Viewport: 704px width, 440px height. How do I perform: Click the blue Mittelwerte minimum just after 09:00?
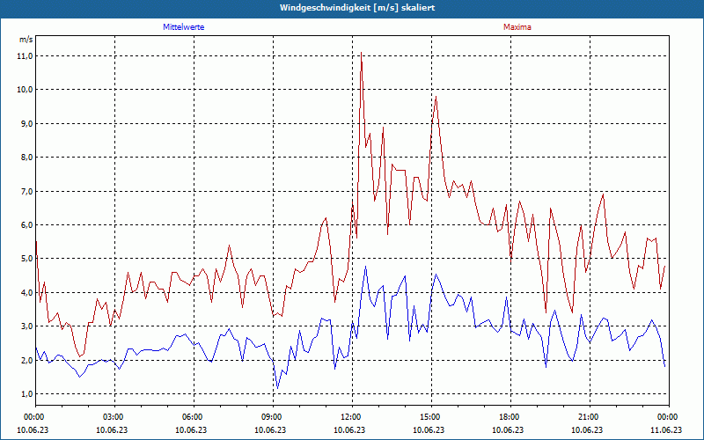click(277, 388)
